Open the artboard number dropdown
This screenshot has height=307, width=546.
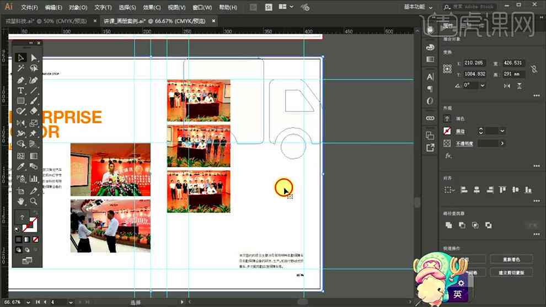pos(71,302)
